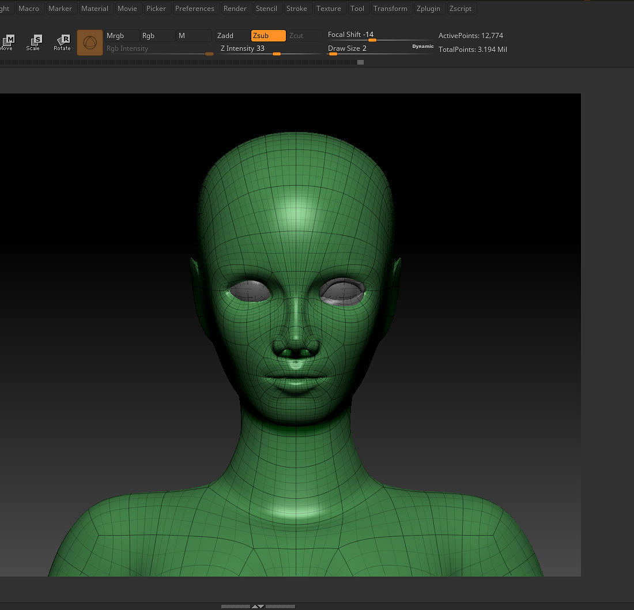This screenshot has width=634, height=610.
Task: Select the Move transform tool
Action: pyautogui.click(x=7, y=42)
